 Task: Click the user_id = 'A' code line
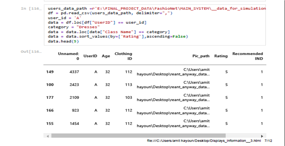point(65,18)
